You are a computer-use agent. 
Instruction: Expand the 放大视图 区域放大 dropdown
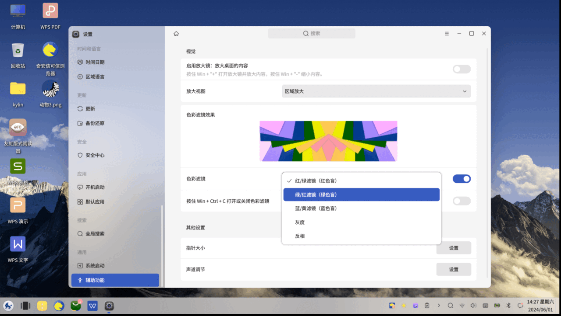[376, 91]
